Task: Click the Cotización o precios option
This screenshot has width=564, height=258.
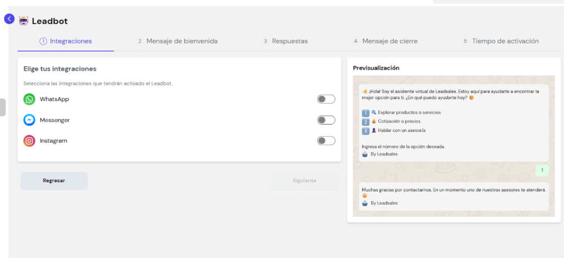Action: [399, 121]
